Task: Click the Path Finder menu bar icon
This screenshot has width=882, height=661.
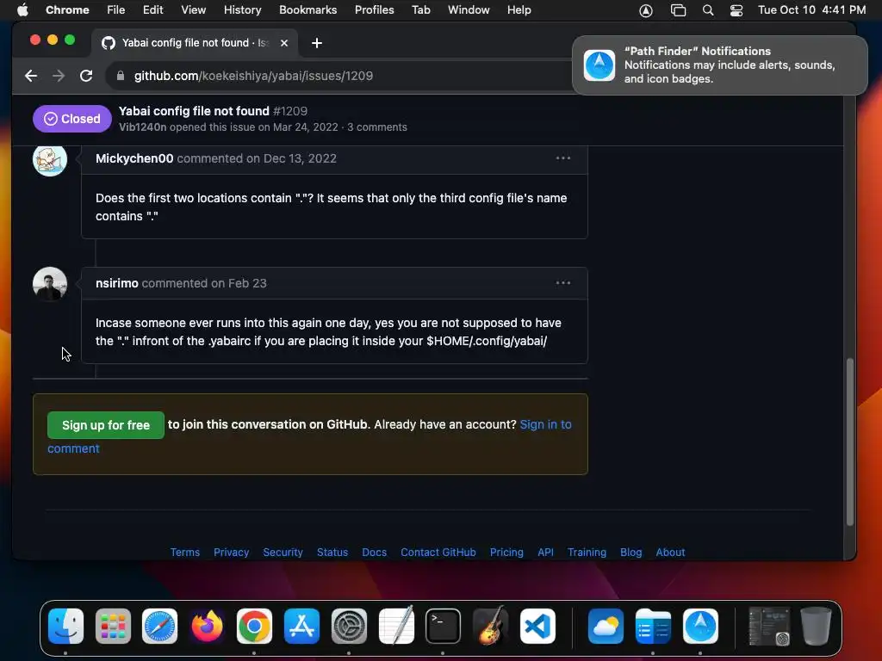Action: [x=646, y=10]
